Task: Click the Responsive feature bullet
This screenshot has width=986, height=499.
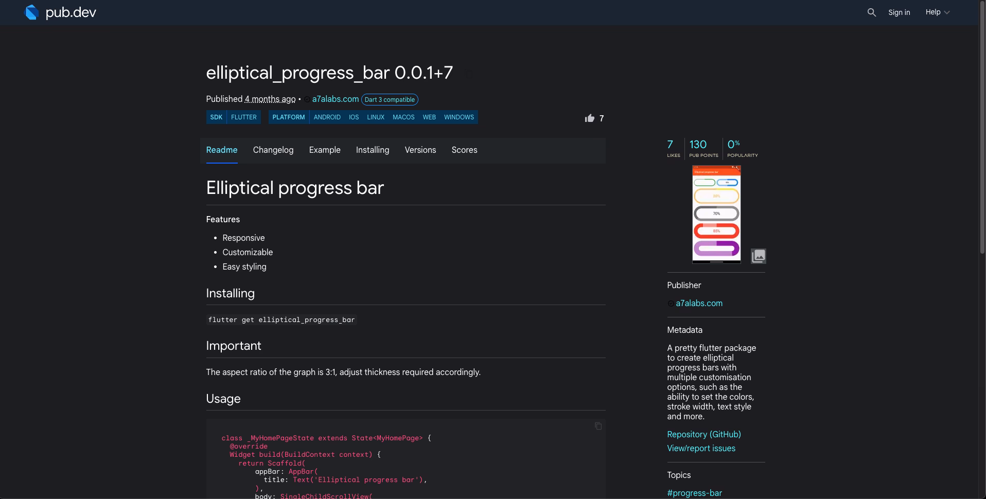Action: click(x=243, y=238)
